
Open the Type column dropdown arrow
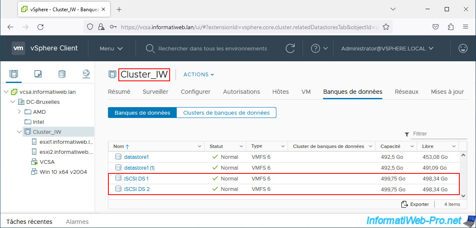(283, 146)
